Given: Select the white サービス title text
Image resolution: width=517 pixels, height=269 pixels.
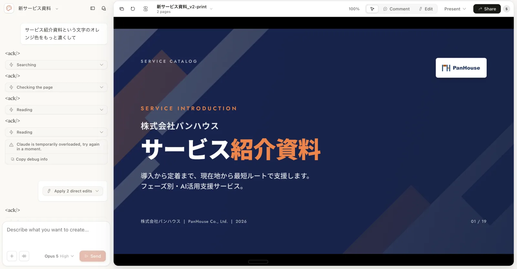Looking at the screenshot, I should 185,150.
